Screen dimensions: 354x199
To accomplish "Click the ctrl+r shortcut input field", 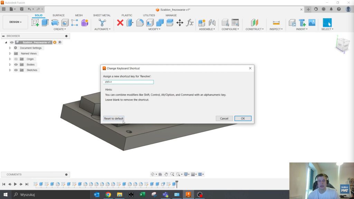I will coord(128,82).
